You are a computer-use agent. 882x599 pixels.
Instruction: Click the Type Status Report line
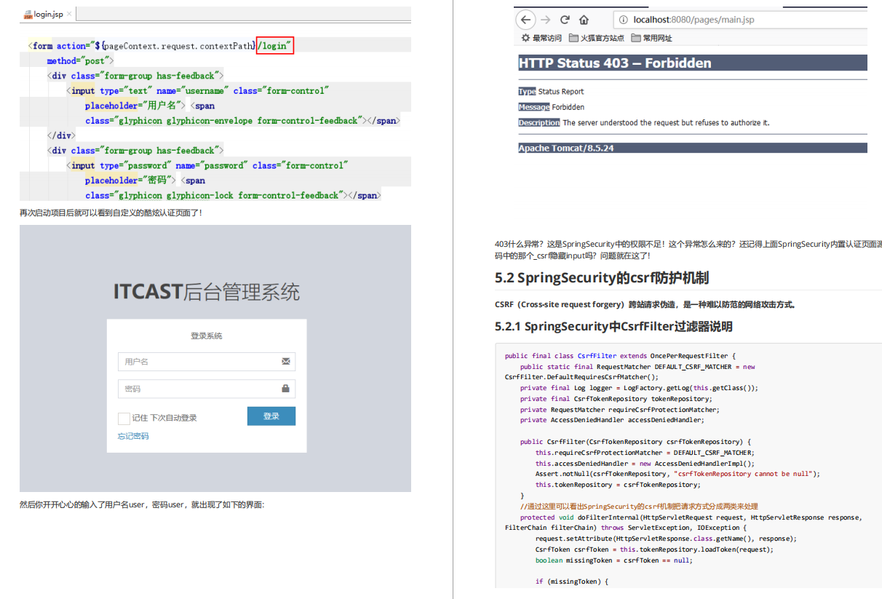tap(551, 92)
